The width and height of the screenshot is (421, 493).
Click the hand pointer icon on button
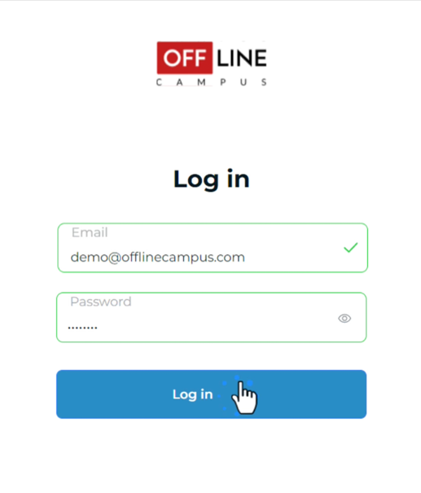(245, 398)
